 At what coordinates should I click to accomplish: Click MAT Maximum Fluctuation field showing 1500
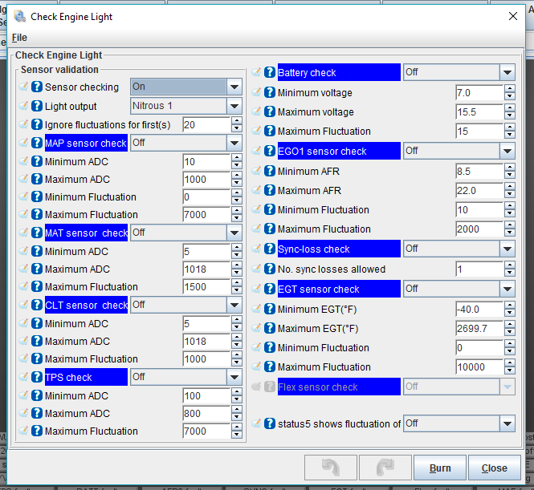(206, 286)
